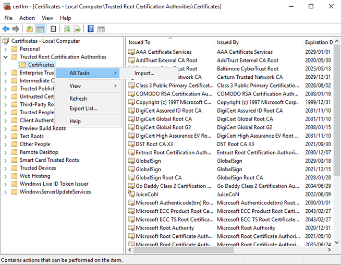Viewport: 341px width, 265px height.
Task: Click the clipboard Paste toolbar icon
Action: [53, 29]
